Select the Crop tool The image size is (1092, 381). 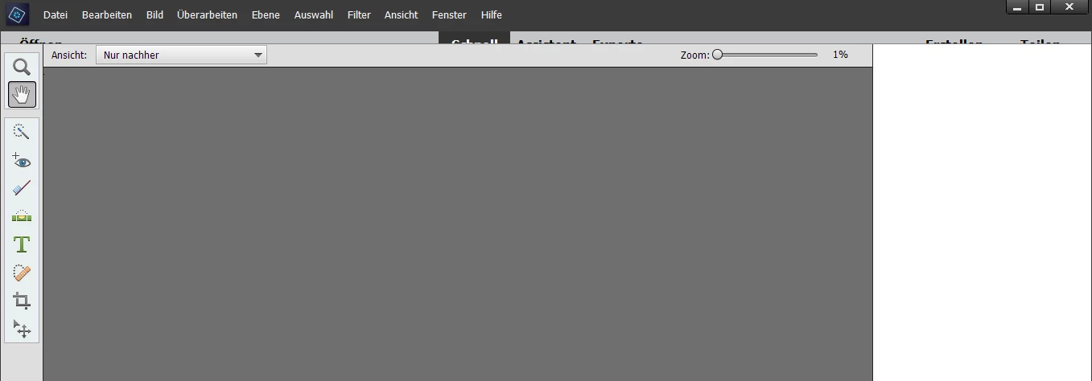[x=22, y=301]
